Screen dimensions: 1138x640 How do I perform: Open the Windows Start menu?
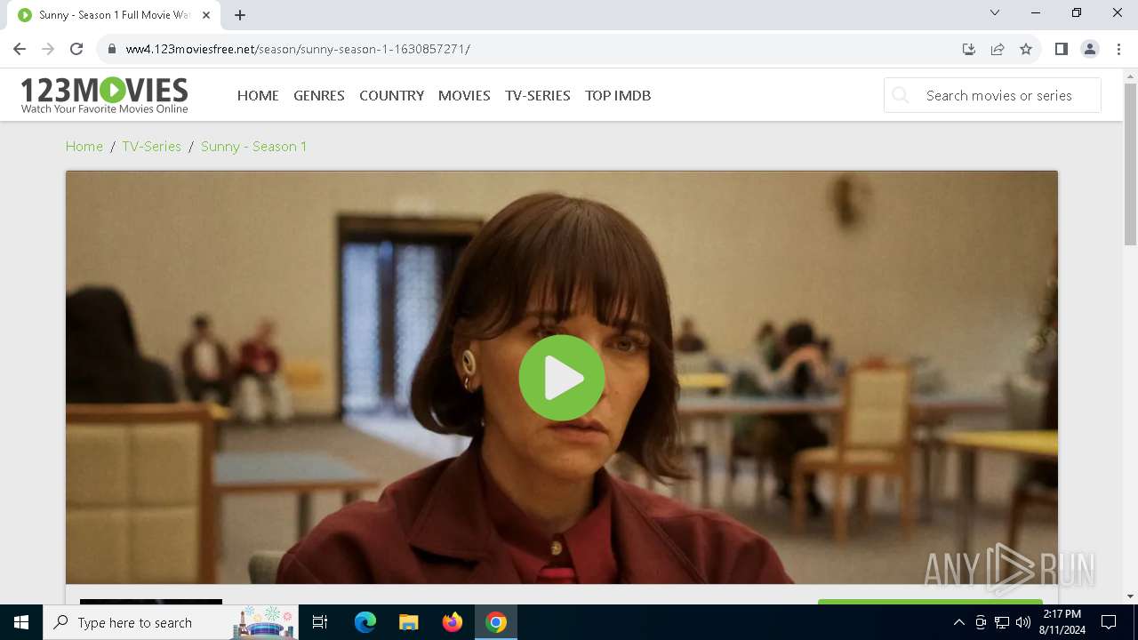[x=21, y=622]
